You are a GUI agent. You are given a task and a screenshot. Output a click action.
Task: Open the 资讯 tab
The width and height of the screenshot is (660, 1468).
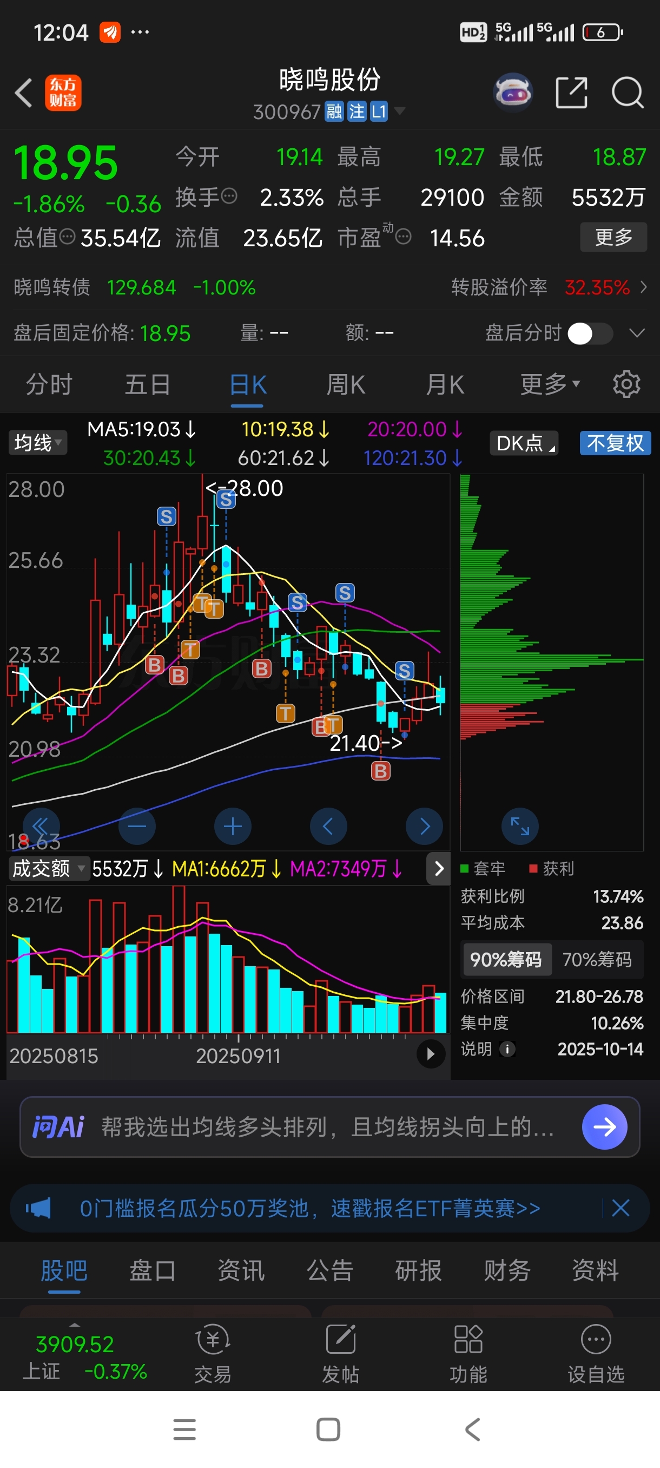[241, 1270]
